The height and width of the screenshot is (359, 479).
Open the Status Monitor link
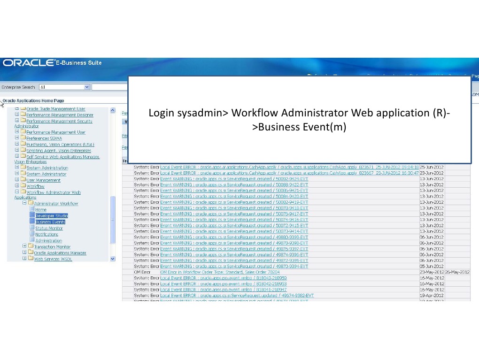tap(49, 228)
